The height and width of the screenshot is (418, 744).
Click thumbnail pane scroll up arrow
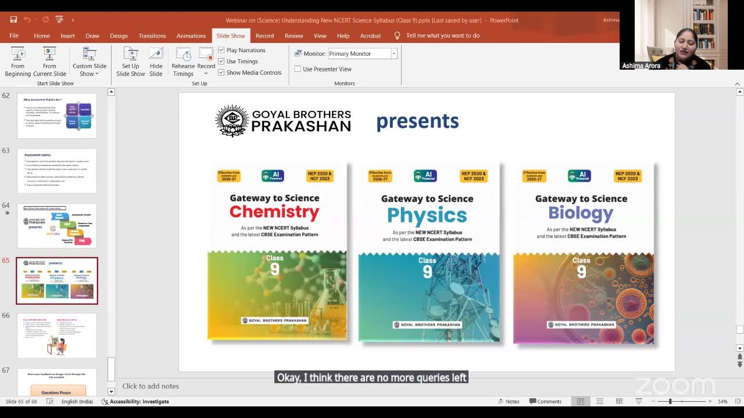[x=111, y=92]
